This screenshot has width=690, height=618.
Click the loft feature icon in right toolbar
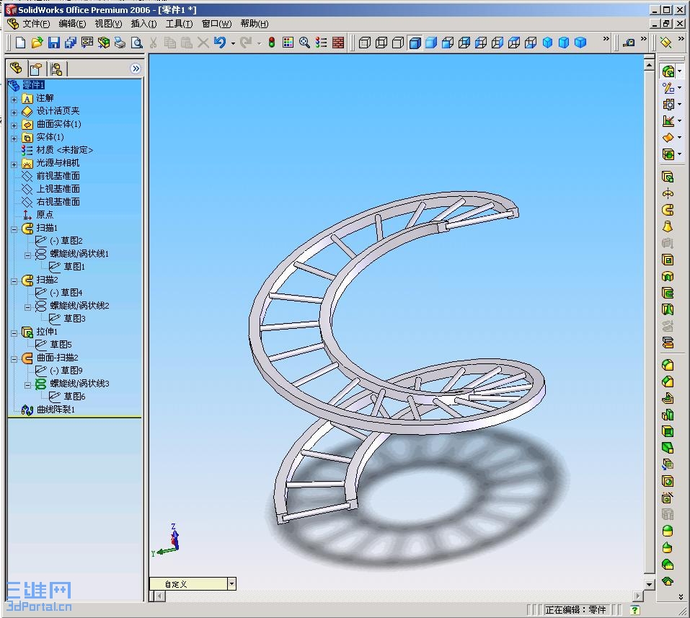tap(668, 226)
